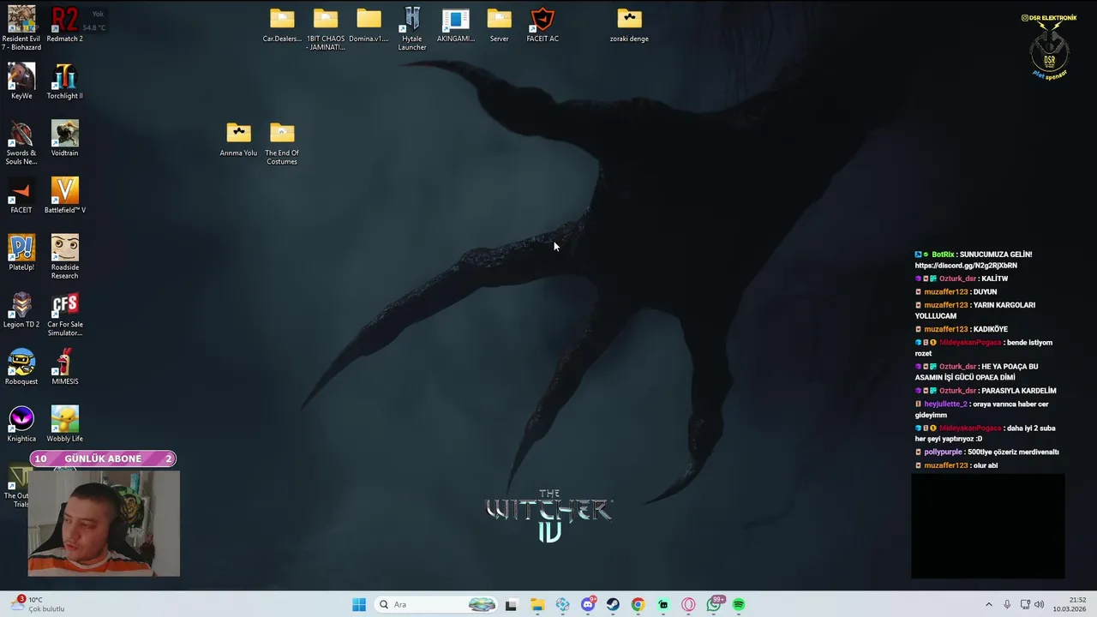Select the PlateUp! game shortcut
This screenshot has height=617, width=1097.
pyautogui.click(x=21, y=253)
